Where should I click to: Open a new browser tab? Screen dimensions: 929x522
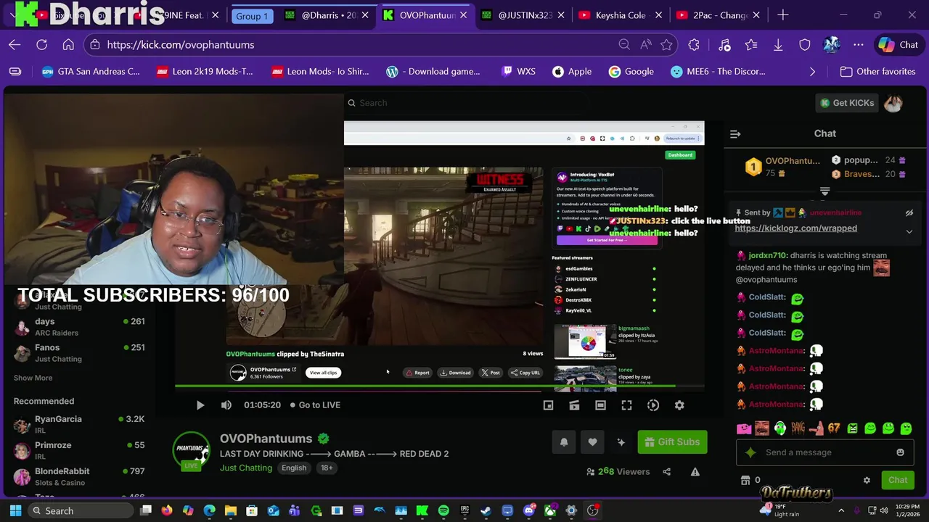pyautogui.click(x=783, y=15)
